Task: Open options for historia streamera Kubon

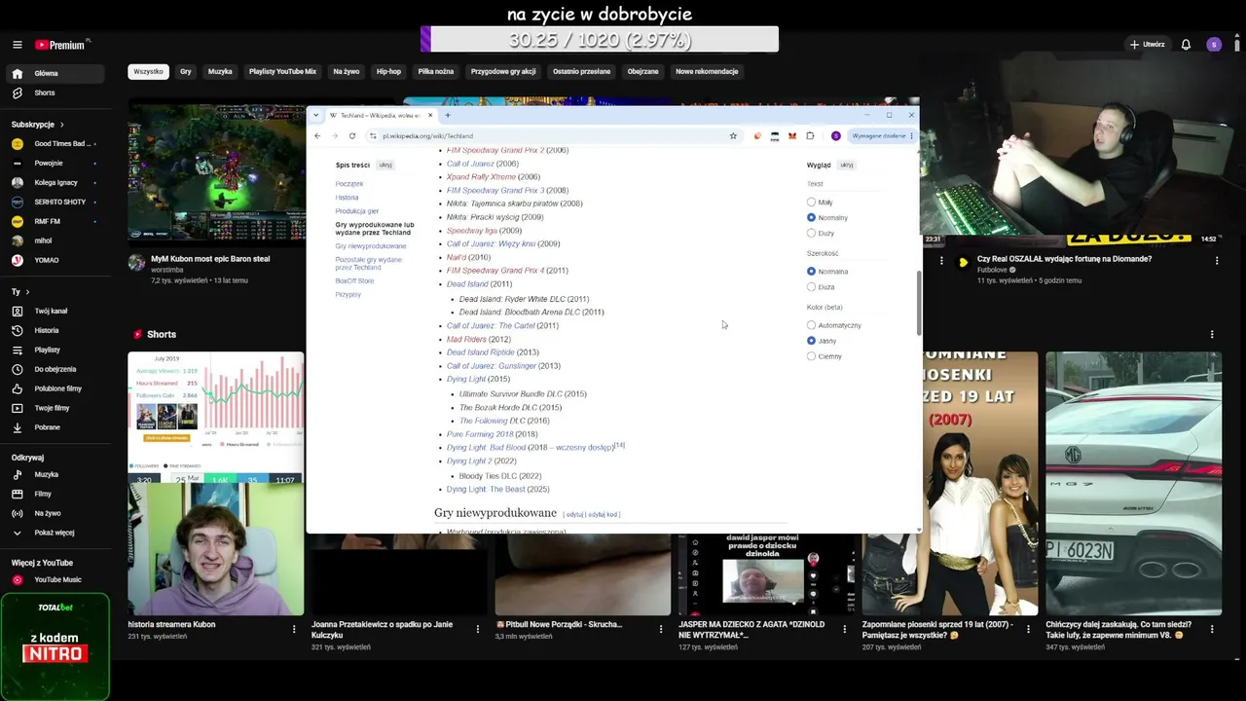Action: coord(294,630)
